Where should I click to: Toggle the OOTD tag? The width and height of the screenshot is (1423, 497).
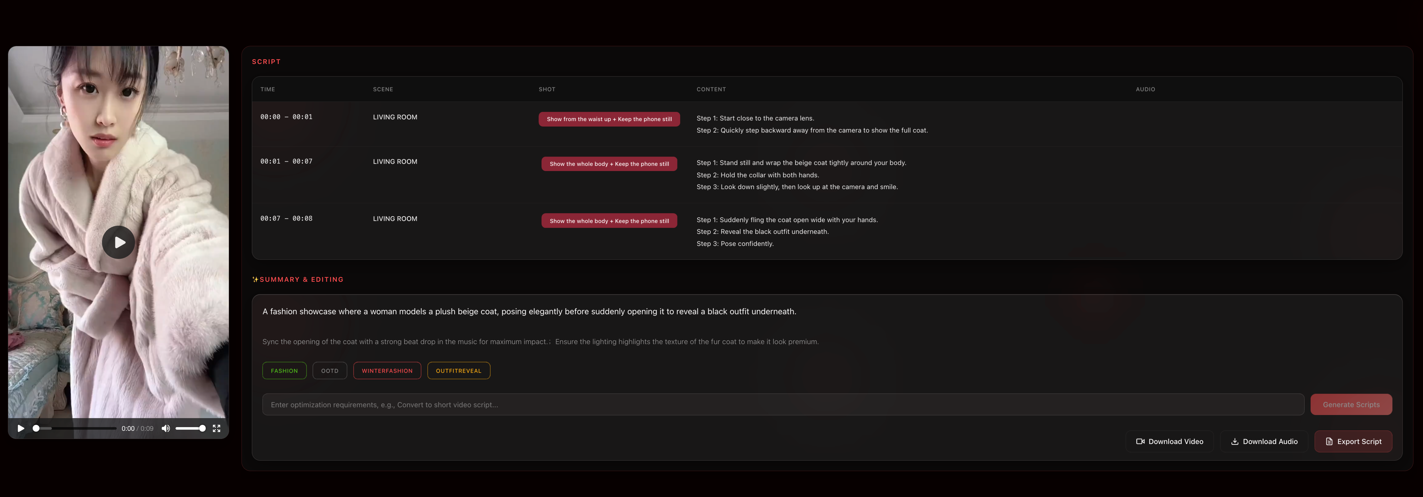coord(330,370)
